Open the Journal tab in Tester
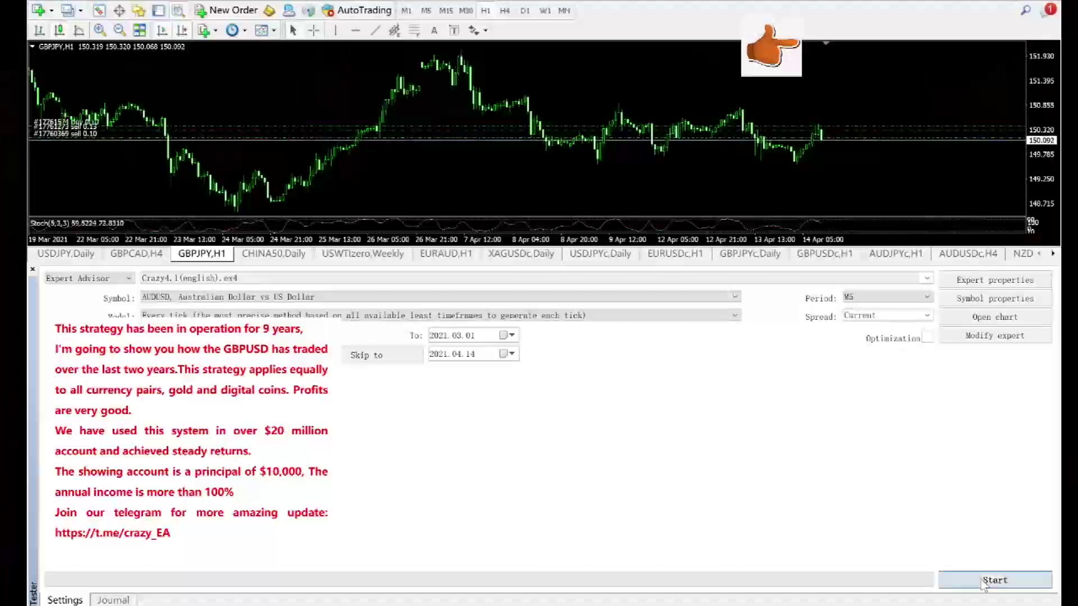The height and width of the screenshot is (606, 1078). click(113, 600)
